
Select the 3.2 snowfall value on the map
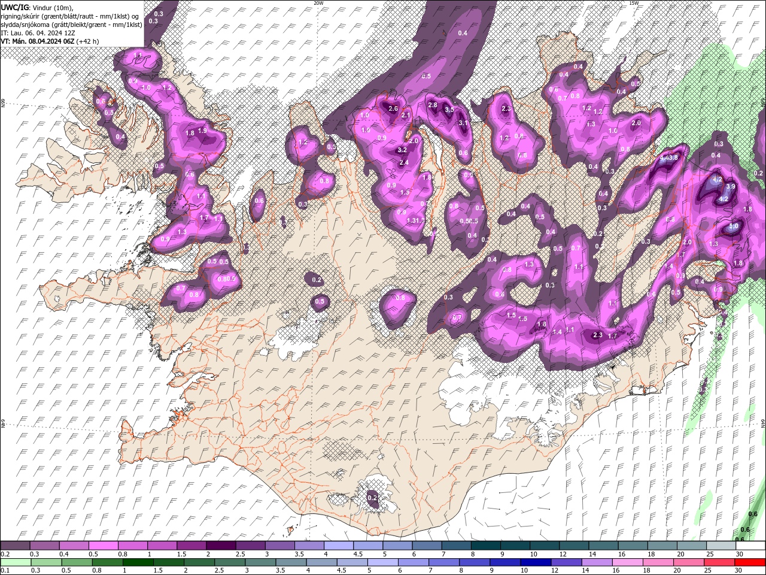click(402, 150)
